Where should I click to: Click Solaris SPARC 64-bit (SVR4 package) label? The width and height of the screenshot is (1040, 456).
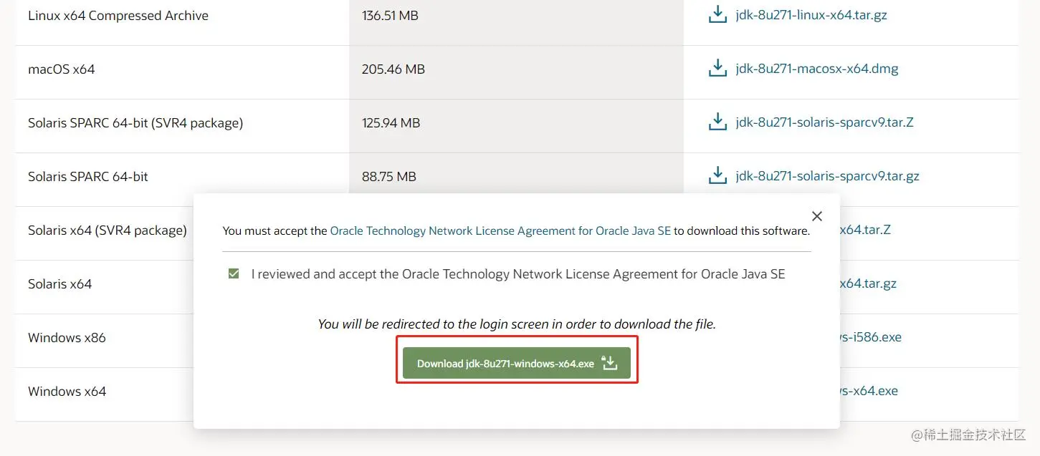pos(135,123)
